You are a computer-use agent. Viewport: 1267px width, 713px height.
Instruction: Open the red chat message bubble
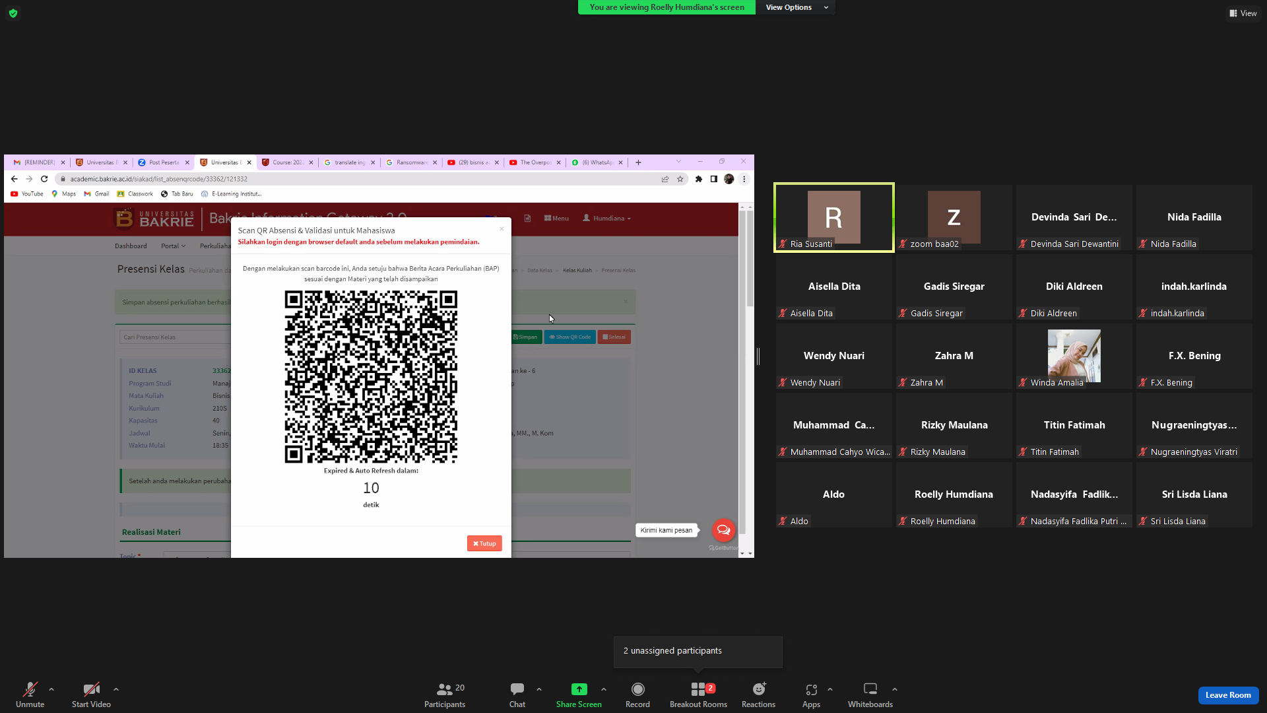(724, 529)
